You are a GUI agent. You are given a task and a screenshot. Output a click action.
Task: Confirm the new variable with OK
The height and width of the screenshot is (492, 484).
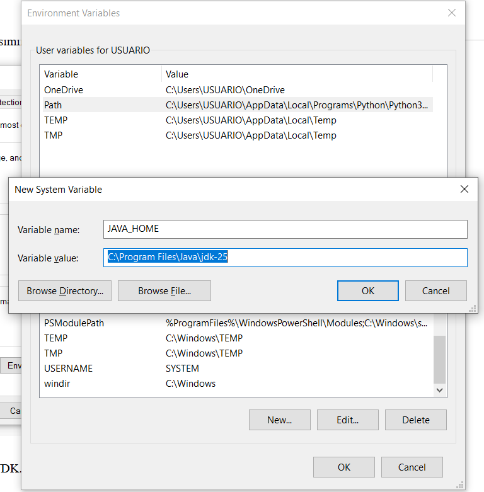(367, 291)
